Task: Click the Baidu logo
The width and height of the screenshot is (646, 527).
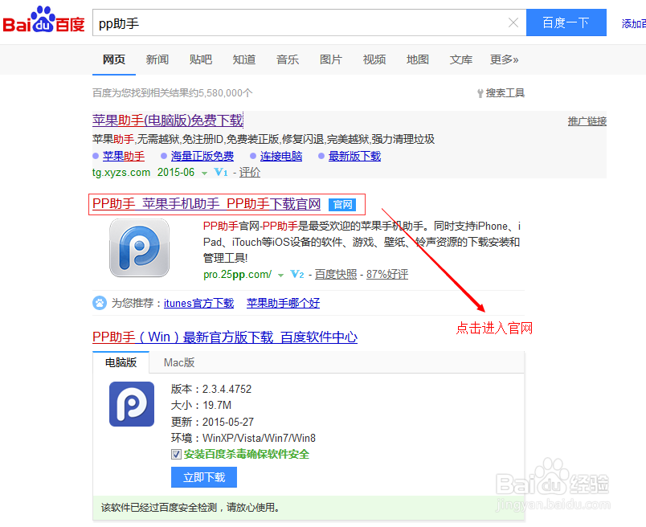Action: pos(43,20)
